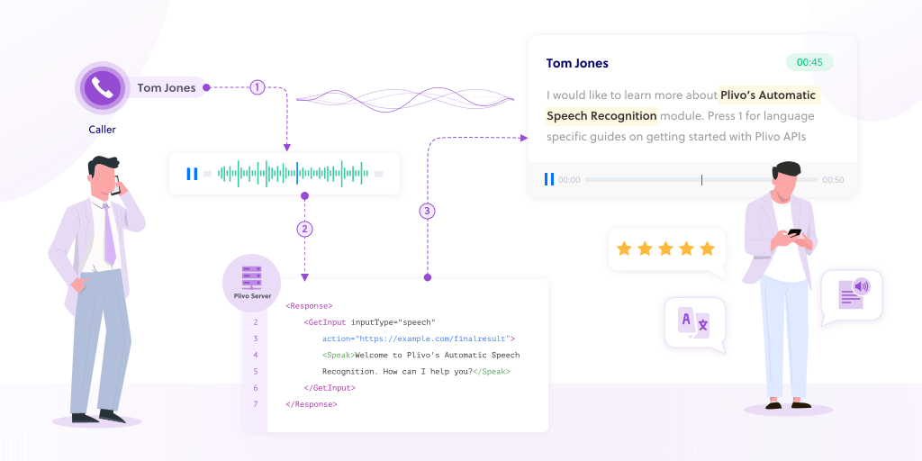Click the fifth star in the rating
This screenshot has height=461, width=922.
[x=708, y=249]
